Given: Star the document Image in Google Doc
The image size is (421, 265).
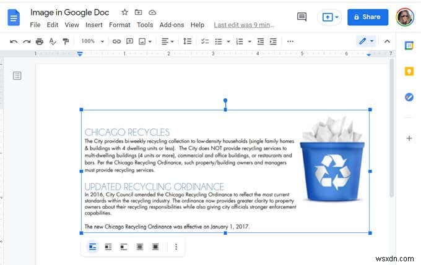Looking at the screenshot, I should coord(124,12).
